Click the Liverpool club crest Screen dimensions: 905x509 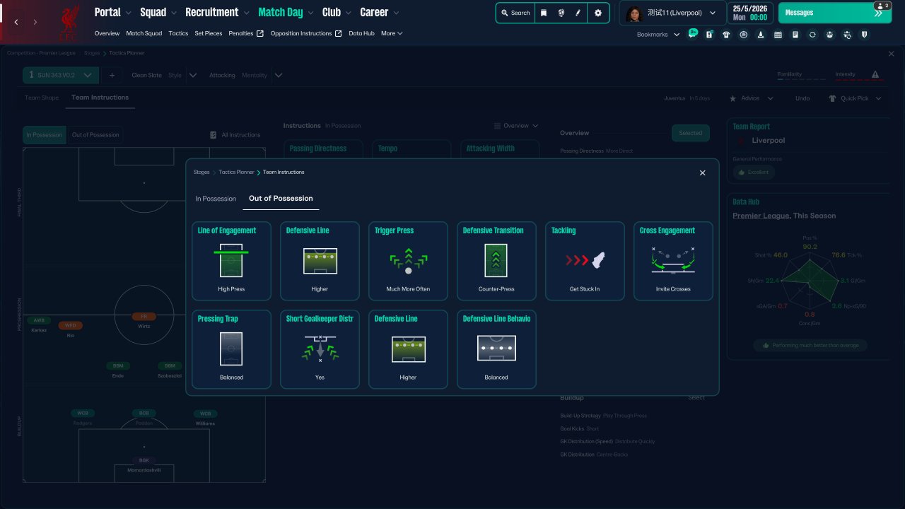click(69, 21)
